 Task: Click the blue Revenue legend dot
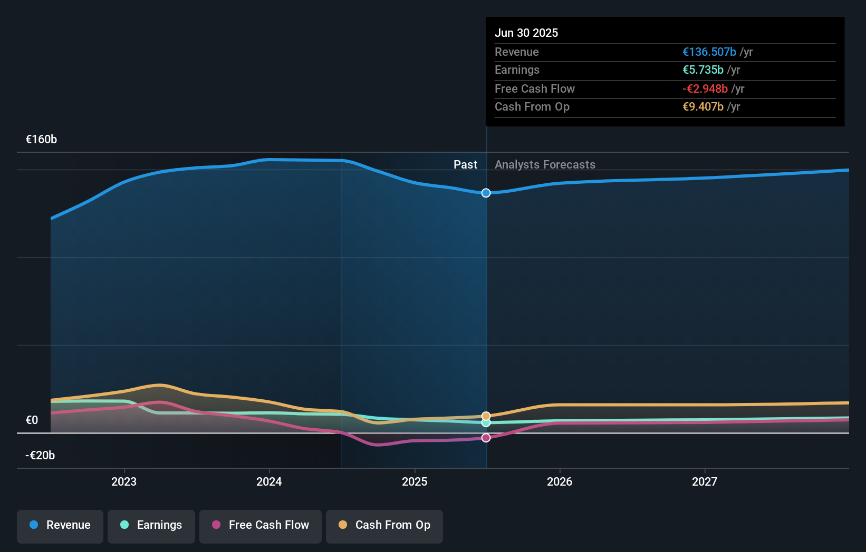point(34,525)
